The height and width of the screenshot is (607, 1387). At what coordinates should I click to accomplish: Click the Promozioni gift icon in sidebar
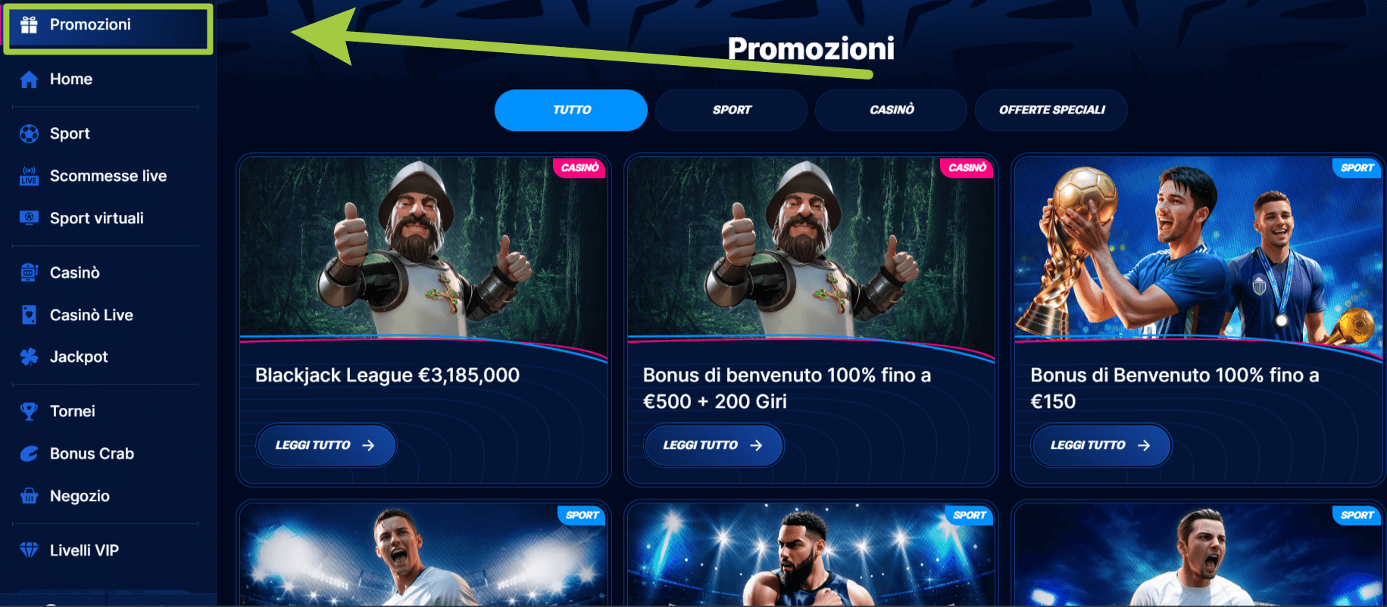[29, 25]
